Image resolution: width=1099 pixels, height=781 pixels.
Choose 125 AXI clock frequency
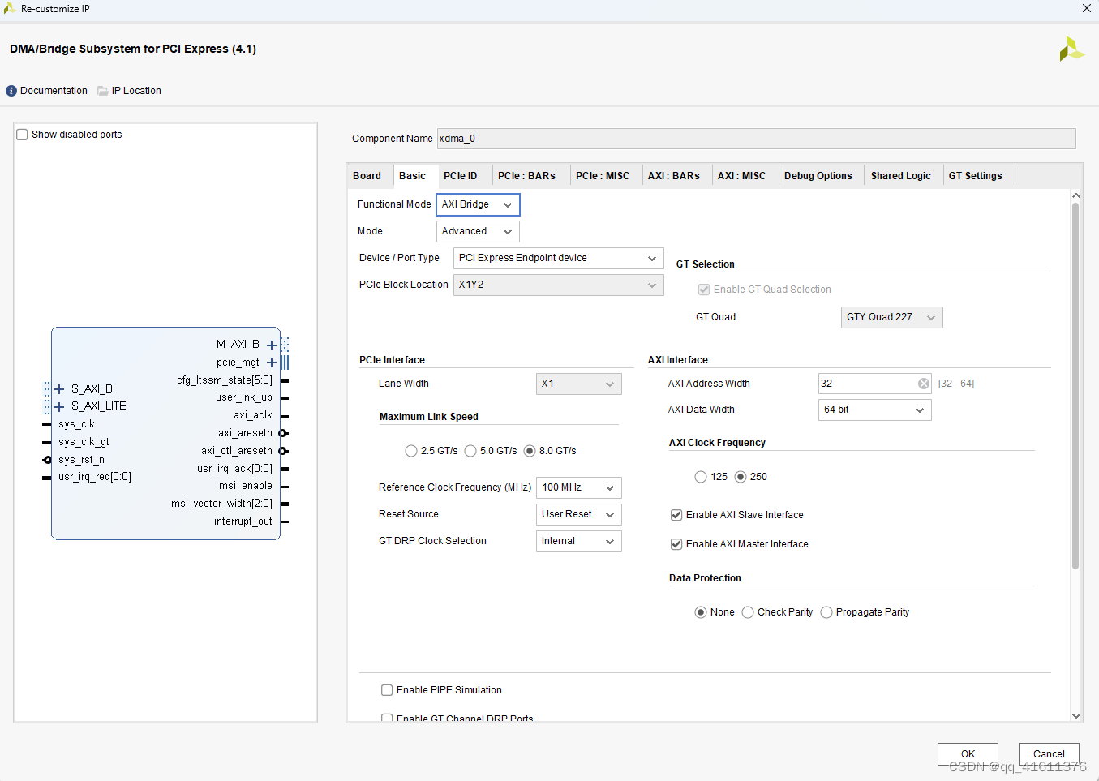tap(701, 477)
